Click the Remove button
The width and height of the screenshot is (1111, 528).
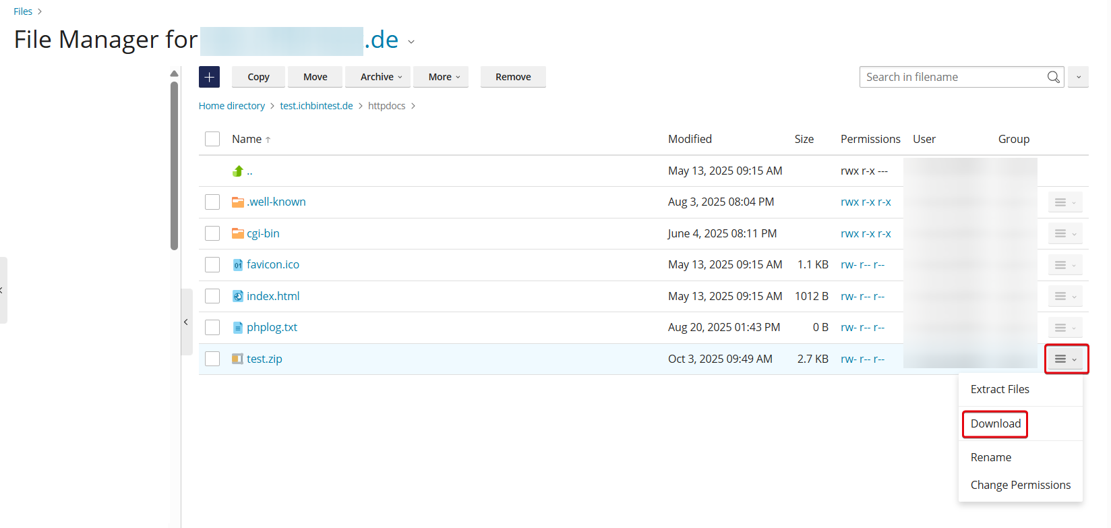coord(513,77)
